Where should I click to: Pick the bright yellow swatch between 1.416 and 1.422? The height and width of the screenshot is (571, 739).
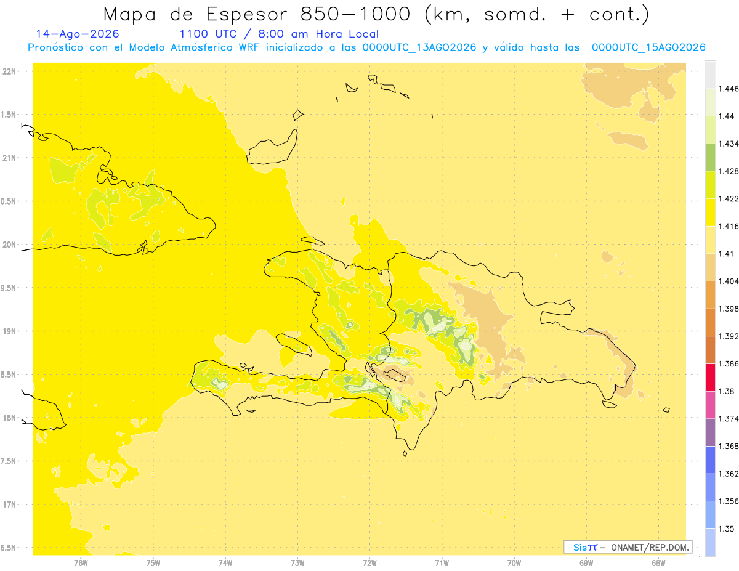coord(710,212)
